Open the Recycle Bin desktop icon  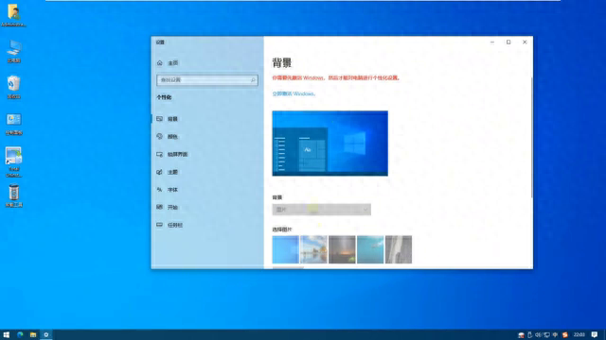[x=13, y=87]
